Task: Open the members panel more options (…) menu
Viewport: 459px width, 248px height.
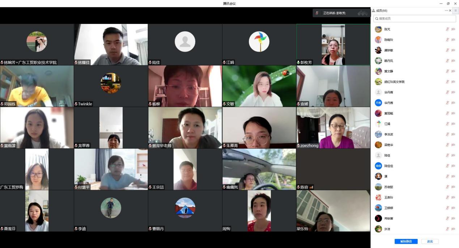Action: [446, 11]
